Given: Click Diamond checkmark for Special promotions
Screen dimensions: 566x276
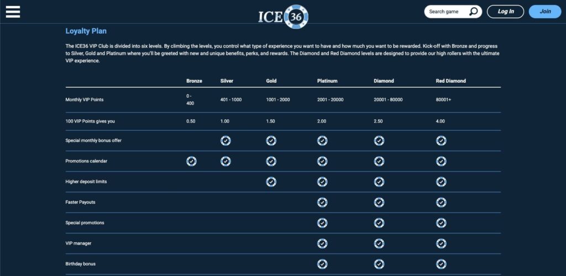Looking at the screenshot, I should [379, 223].
